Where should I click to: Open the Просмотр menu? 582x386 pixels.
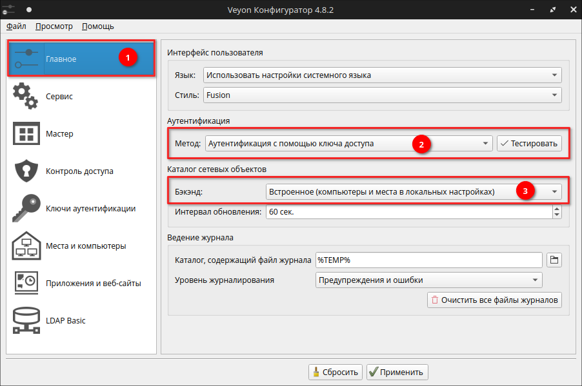[x=54, y=26]
